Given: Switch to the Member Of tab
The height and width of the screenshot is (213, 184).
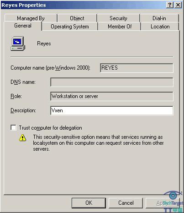Looking at the screenshot, I should (120, 27).
